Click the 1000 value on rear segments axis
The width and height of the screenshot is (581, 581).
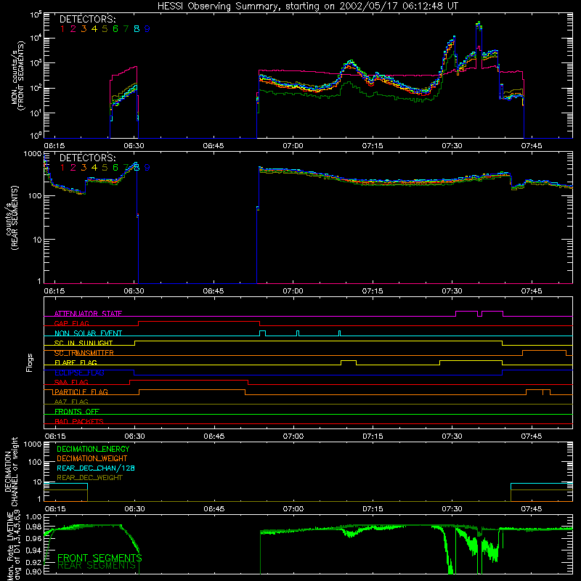(x=32, y=154)
